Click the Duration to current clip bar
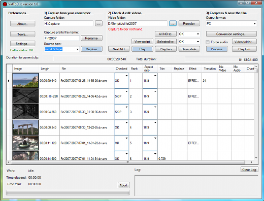Viewport: 264px width, 201px height. (x=90, y=59)
